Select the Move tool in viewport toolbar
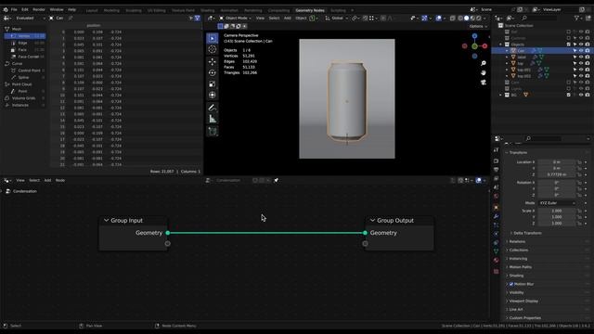594x334 pixels. (213, 61)
